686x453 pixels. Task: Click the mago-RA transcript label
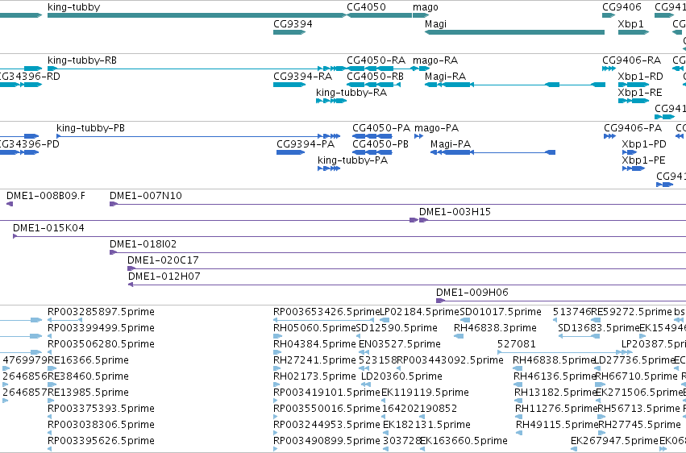(435, 60)
